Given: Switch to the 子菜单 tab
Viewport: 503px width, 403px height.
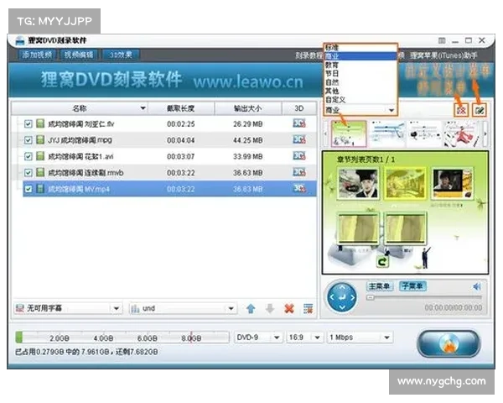Looking at the screenshot, I should 412,286.
